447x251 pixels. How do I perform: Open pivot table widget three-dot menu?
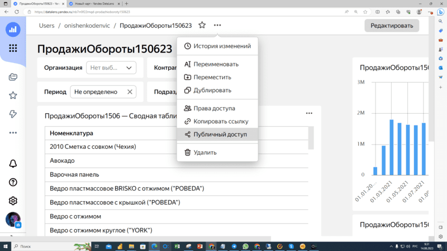pos(309,114)
